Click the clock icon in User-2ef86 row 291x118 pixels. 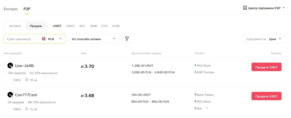point(27,80)
